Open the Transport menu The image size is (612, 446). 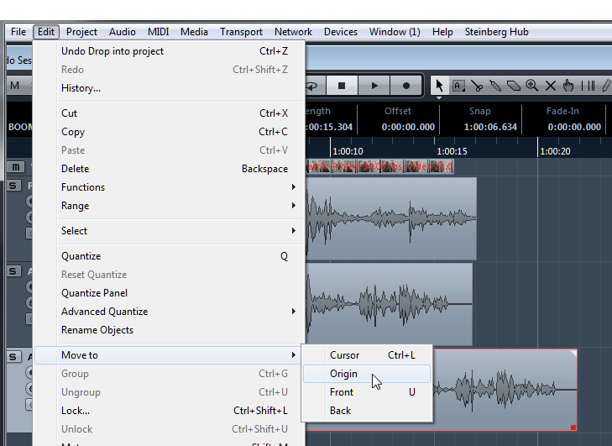(241, 32)
